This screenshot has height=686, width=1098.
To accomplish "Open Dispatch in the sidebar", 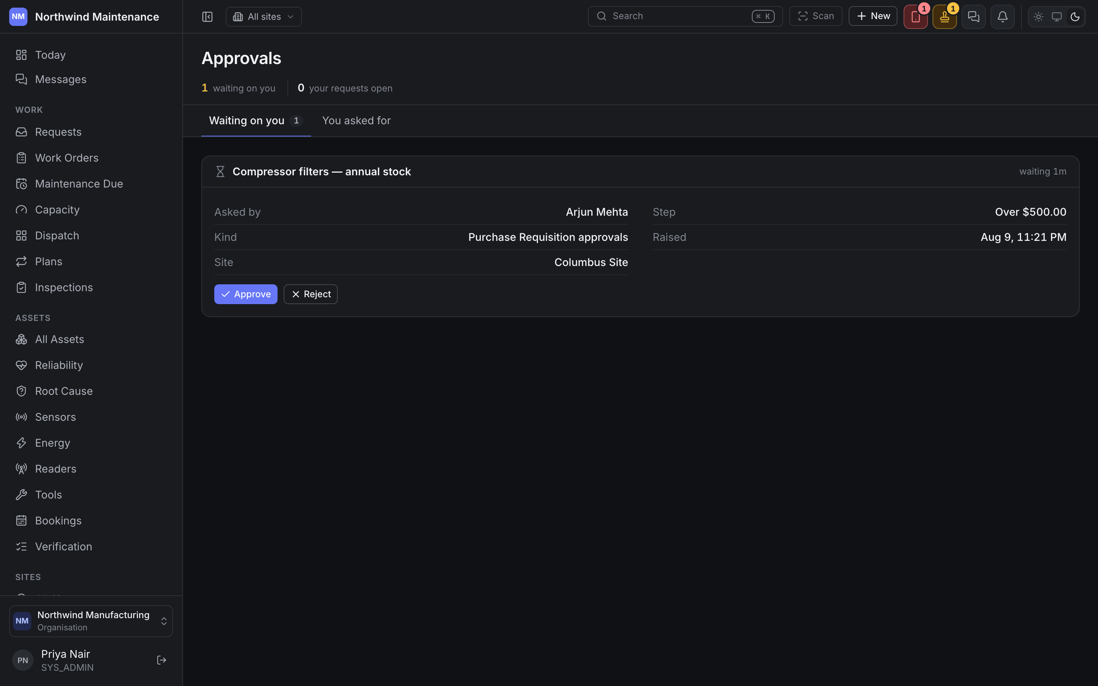I will 91,236.
